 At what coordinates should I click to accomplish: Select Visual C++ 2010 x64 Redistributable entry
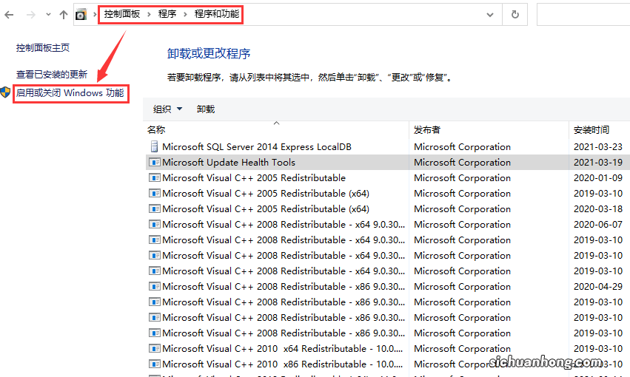pyautogui.click(x=283, y=348)
